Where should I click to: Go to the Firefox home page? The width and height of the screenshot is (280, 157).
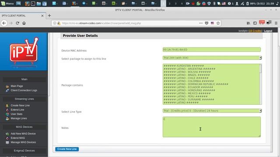[x=24, y=23]
